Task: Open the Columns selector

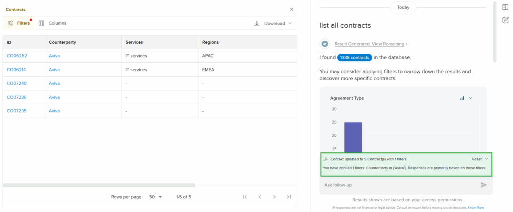Action: [x=52, y=23]
